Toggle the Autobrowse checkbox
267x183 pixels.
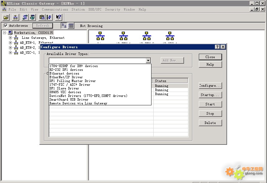click(x=6, y=25)
